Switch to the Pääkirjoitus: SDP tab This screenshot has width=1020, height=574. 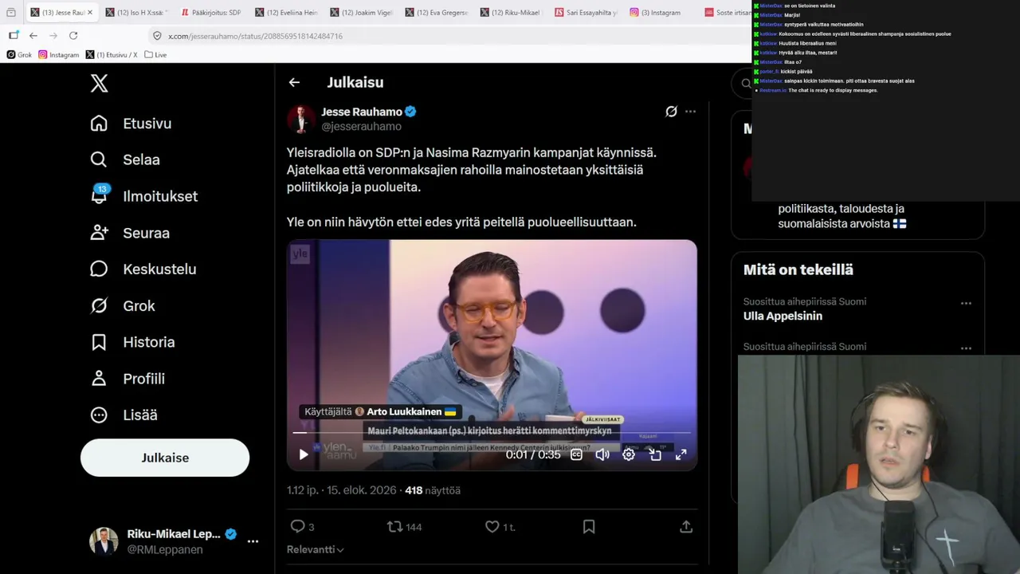point(211,13)
